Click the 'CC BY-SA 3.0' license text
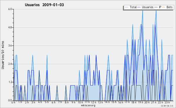176x108 pixels. 167,106
